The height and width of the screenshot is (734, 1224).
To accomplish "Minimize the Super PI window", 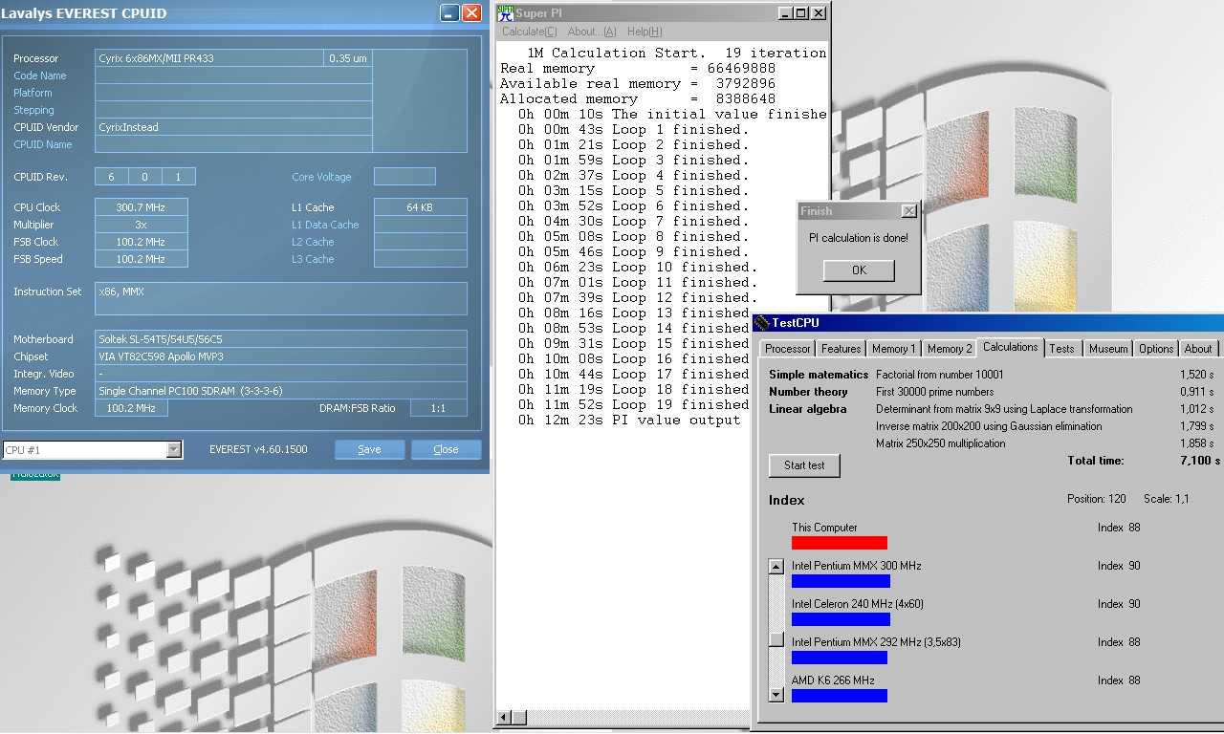I will (785, 13).
